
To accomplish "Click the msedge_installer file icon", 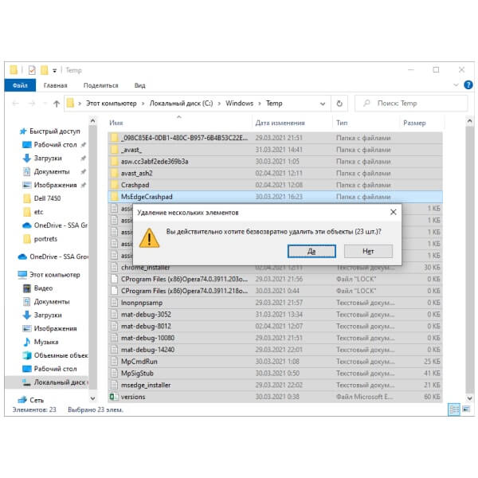I will click(x=114, y=385).
